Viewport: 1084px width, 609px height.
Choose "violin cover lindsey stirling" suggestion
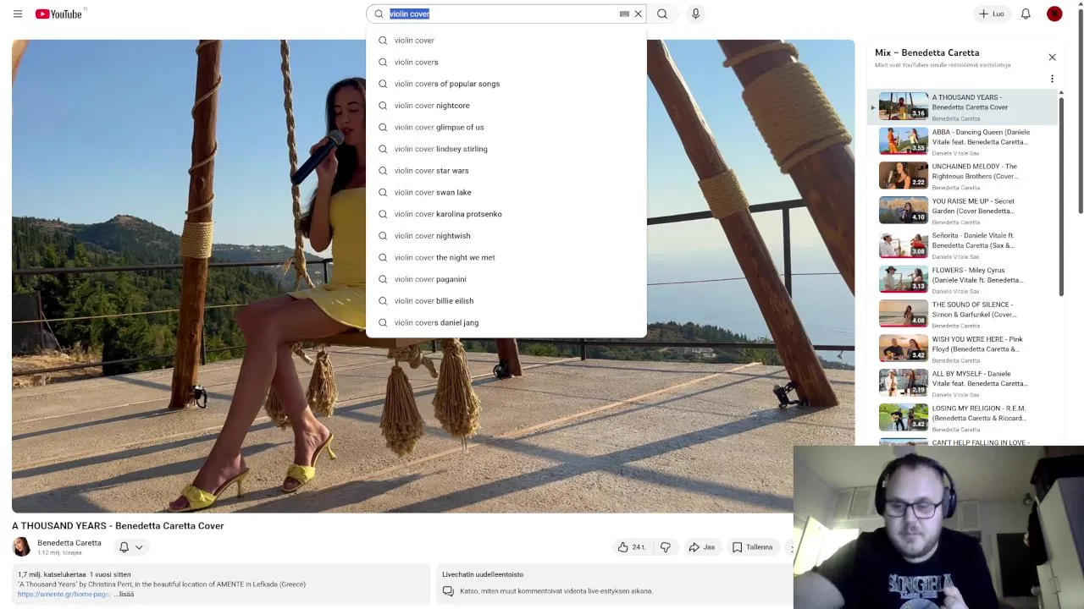pyautogui.click(x=506, y=149)
